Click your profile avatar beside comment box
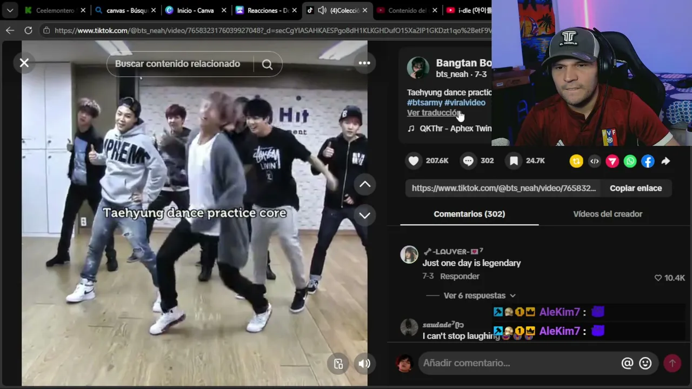The image size is (692, 389). (x=405, y=363)
